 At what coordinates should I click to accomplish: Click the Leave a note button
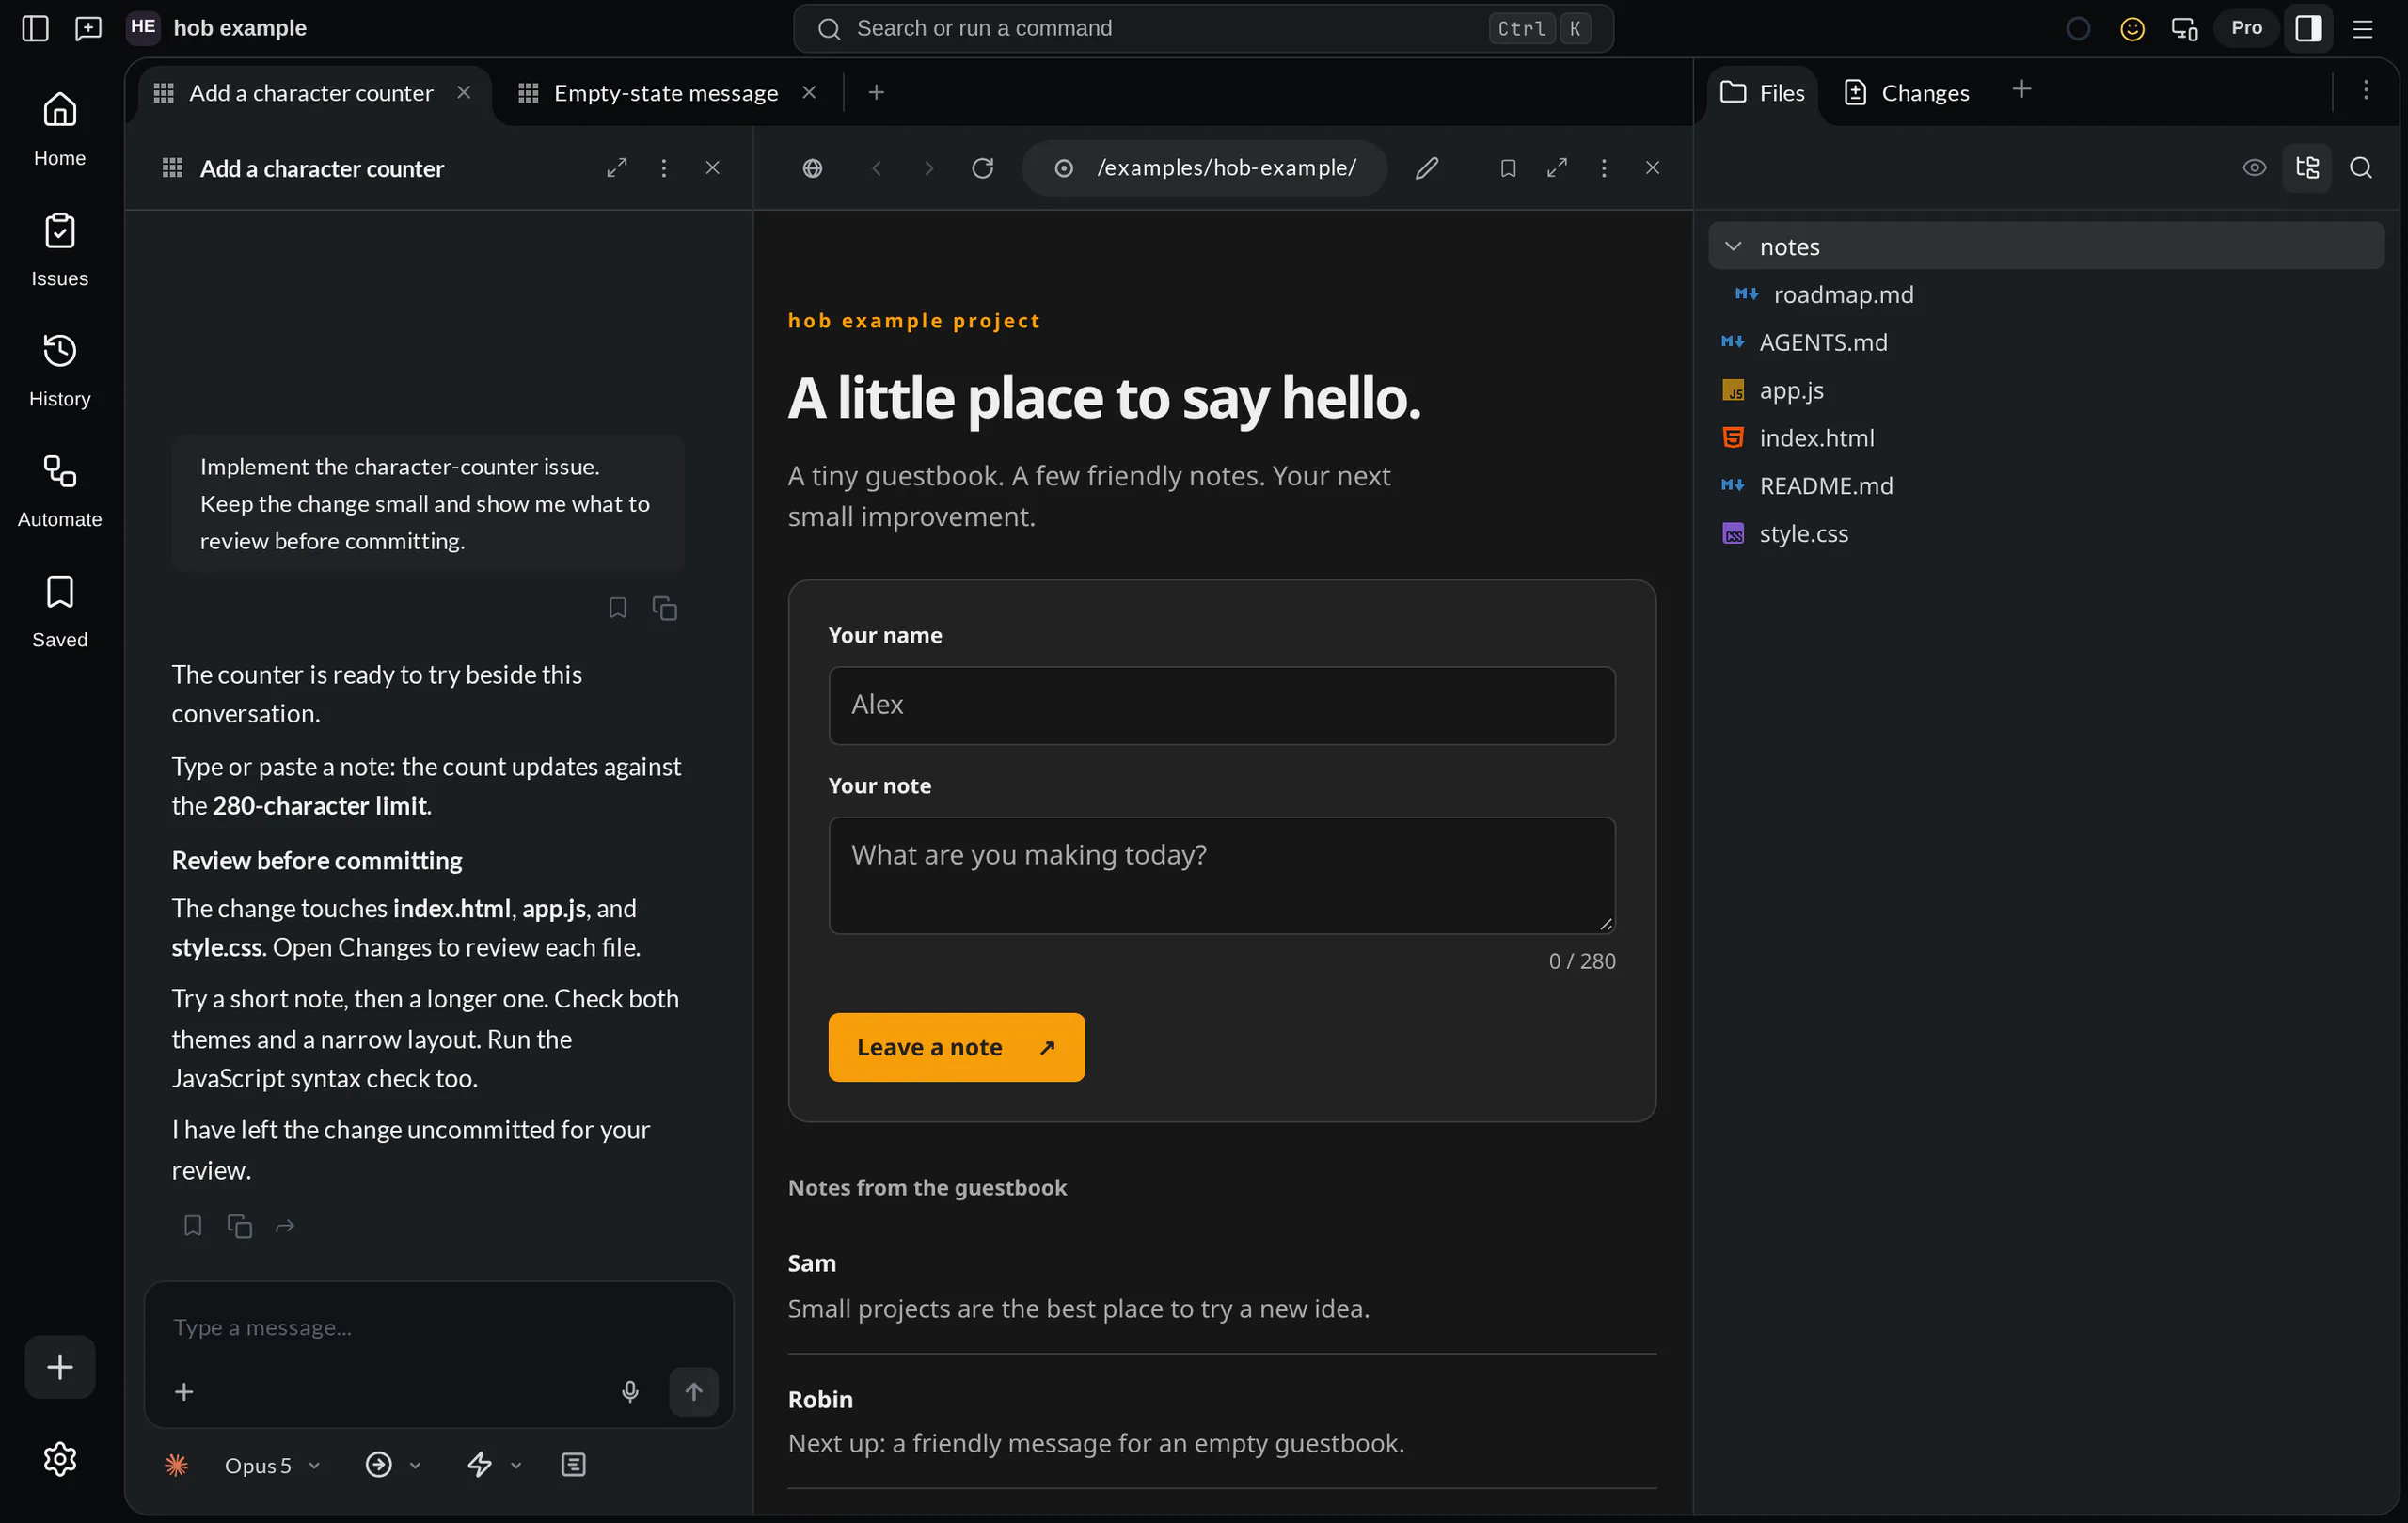point(956,1047)
